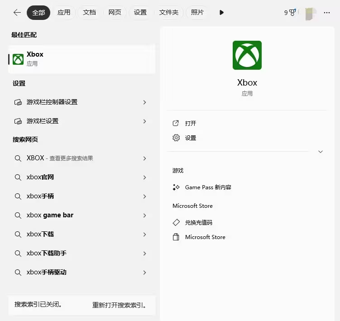This screenshot has height=321, width=340.
Task: Open 游戏栏设置 settings result
Action: (82, 121)
